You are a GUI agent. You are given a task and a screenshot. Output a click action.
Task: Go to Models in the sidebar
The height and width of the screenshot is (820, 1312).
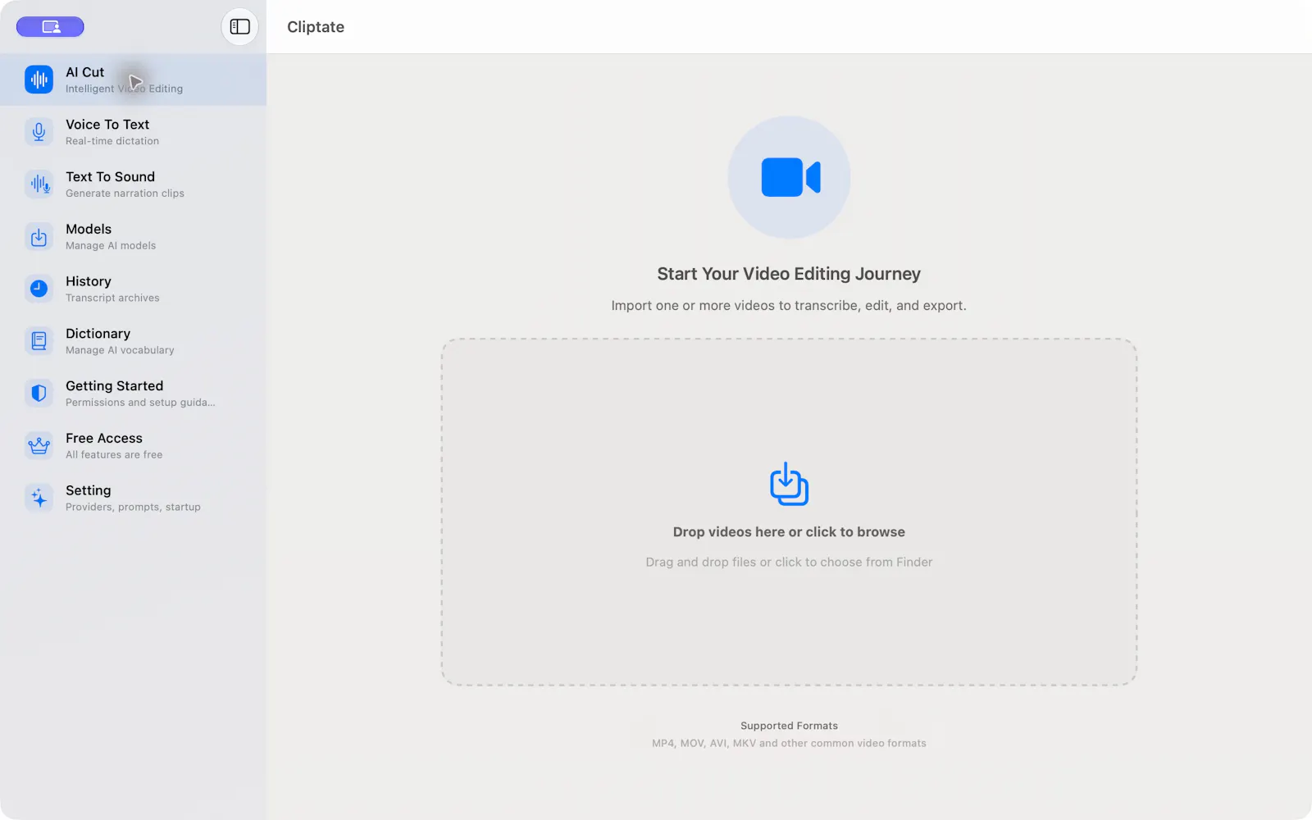click(133, 237)
